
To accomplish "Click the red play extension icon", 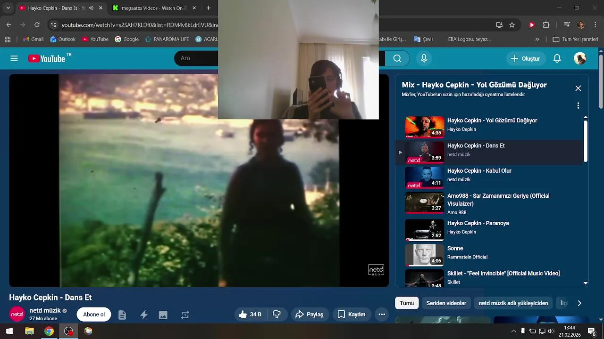I will (x=532, y=25).
